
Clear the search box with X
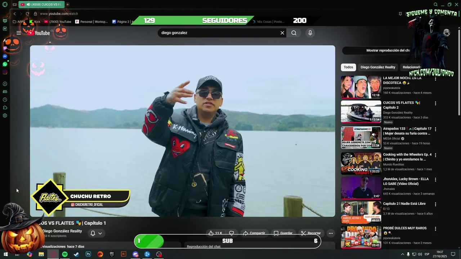[282, 33]
